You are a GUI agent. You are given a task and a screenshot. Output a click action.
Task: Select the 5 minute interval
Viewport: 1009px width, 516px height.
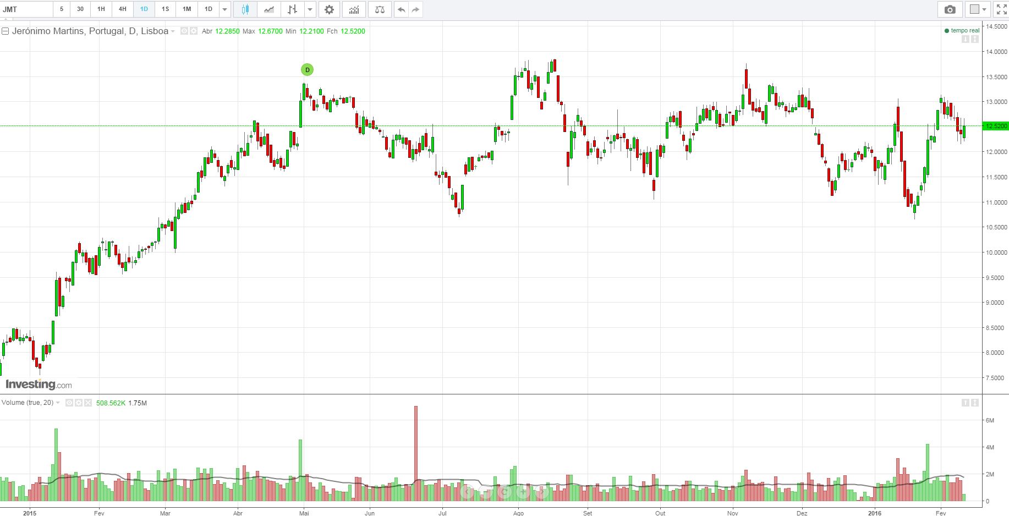pyautogui.click(x=62, y=9)
